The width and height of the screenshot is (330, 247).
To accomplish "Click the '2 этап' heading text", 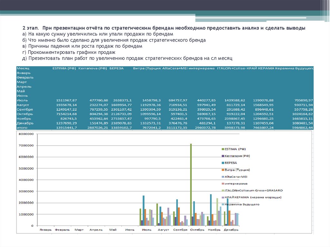I will [x=30, y=28].
